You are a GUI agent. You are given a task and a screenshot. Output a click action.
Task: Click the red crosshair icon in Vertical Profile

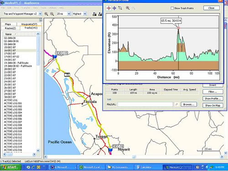(x=109, y=8)
